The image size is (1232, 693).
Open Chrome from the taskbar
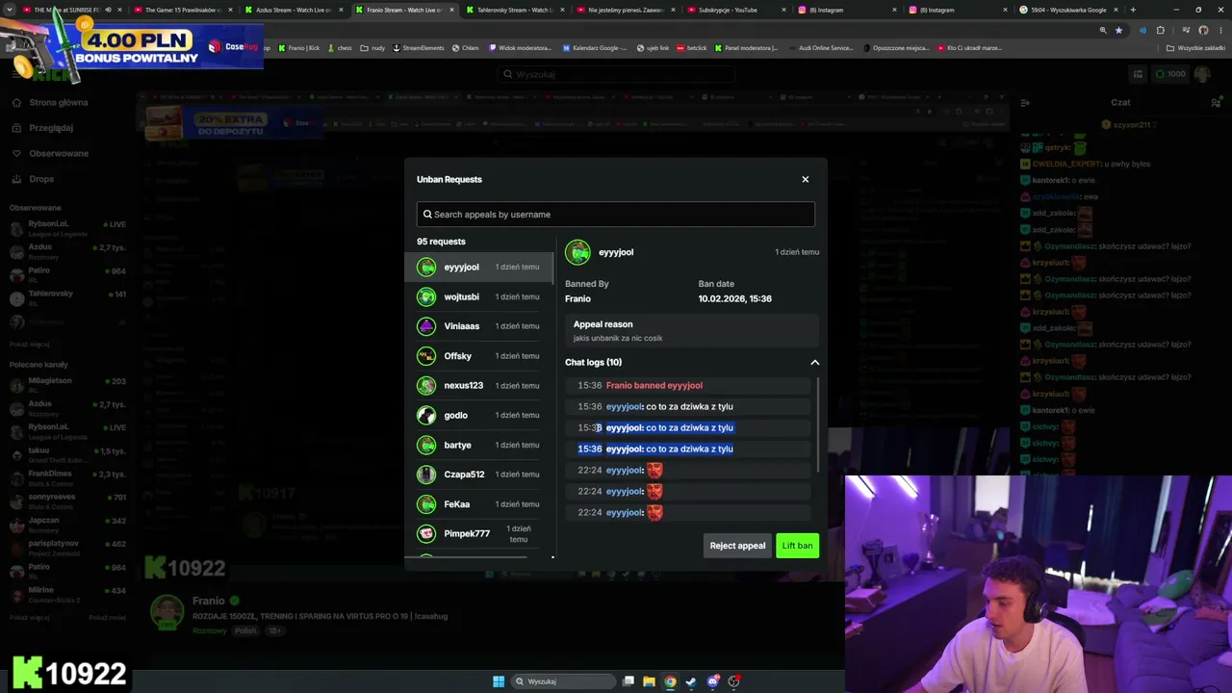point(670,681)
